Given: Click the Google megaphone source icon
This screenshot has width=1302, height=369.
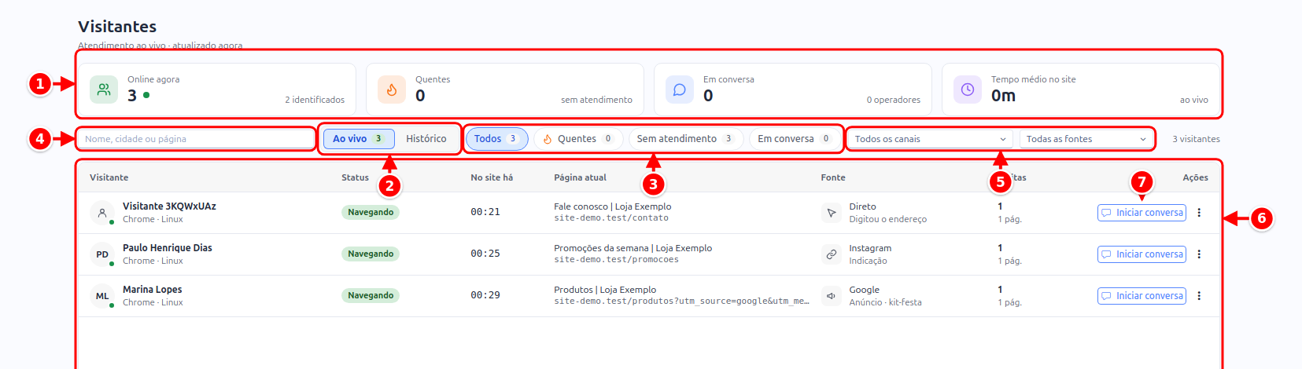Looking at the screenshot, I should (x=832, y=296).
